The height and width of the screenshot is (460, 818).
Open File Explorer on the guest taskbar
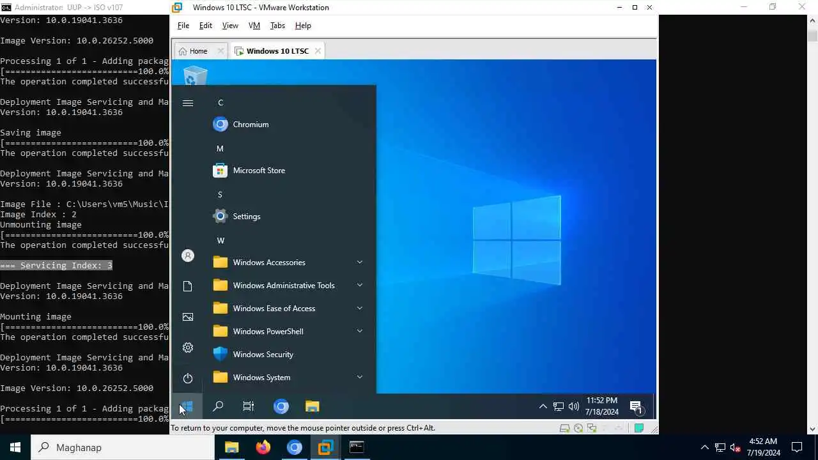(312, 406)
